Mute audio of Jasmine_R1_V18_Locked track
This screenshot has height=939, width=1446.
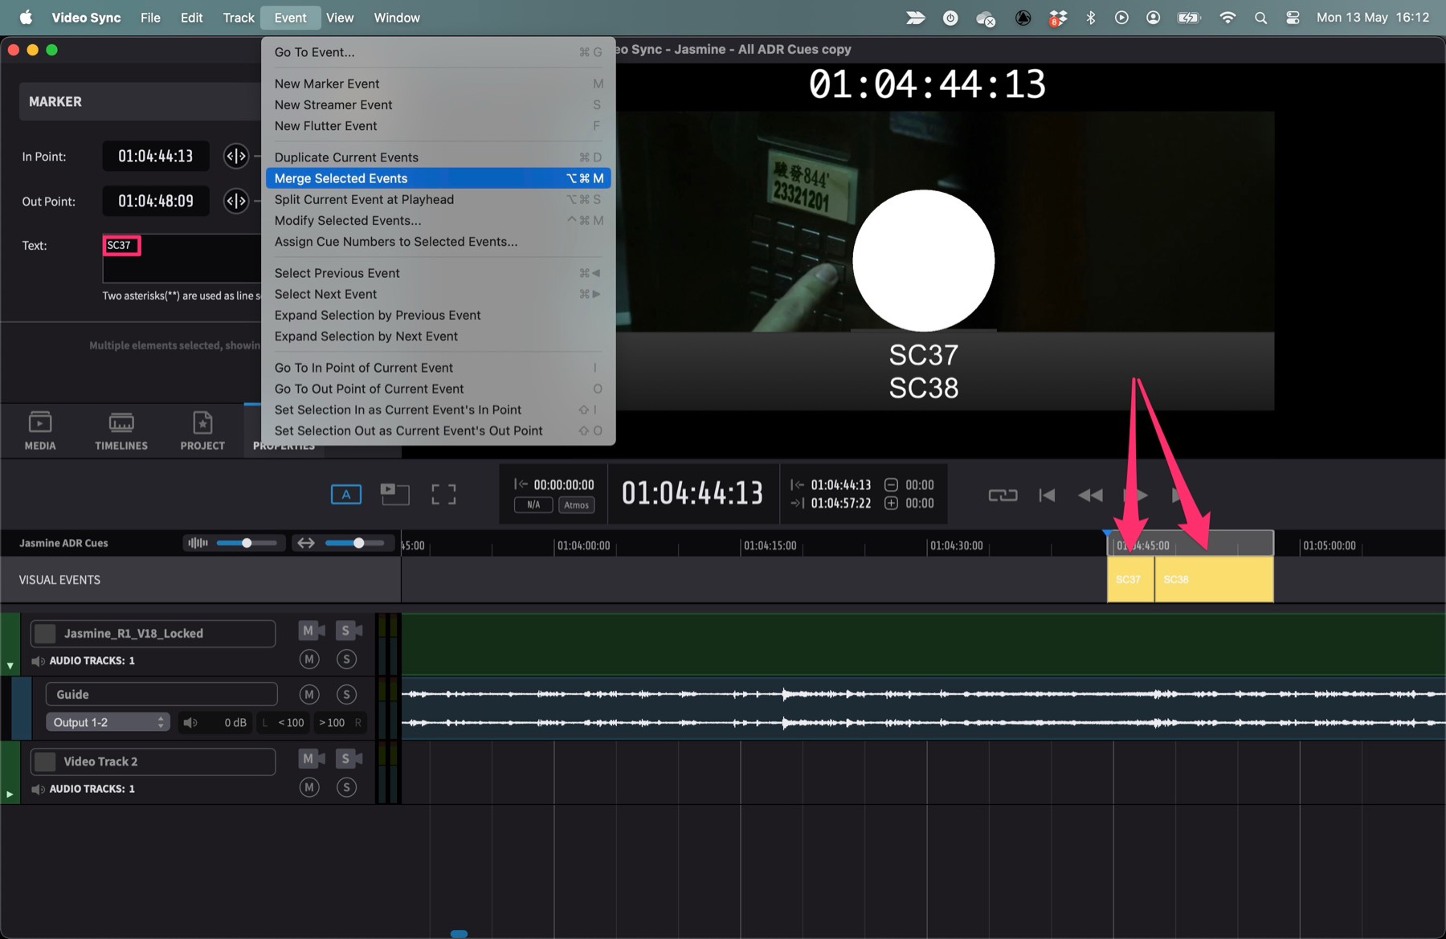tap(309, 659)
